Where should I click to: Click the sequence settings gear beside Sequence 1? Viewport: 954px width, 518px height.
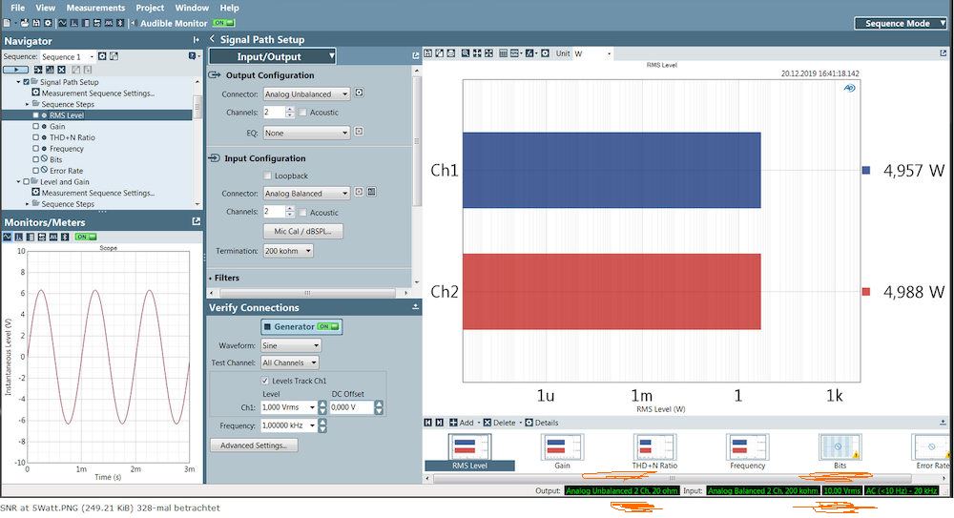point(103,56)
